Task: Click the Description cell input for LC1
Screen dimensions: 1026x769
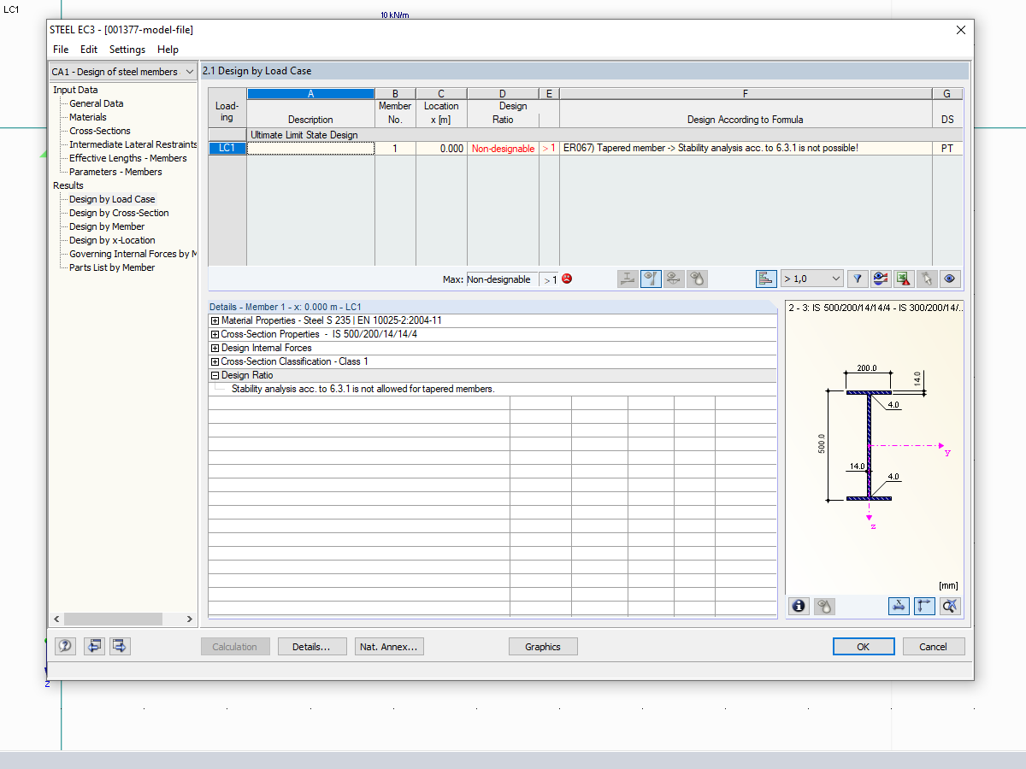Action: 310,148
